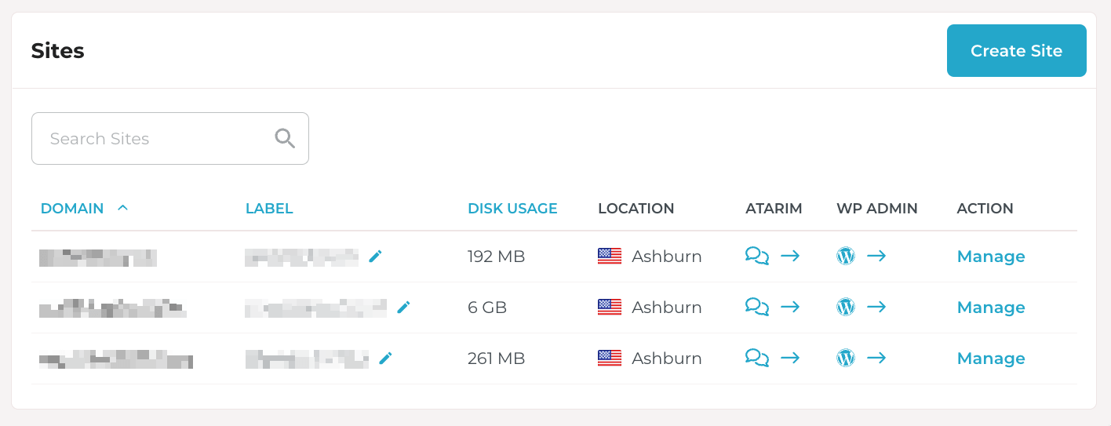Edit label pencil in the 192 MB row
This screenshot has height=426, width=1111.
point(375,256)
